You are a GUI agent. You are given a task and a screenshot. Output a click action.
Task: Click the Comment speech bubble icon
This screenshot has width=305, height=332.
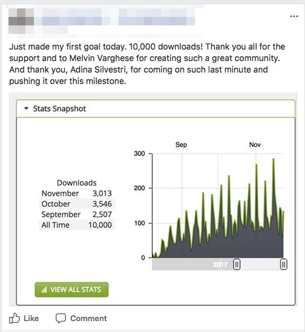coord(61,319)
